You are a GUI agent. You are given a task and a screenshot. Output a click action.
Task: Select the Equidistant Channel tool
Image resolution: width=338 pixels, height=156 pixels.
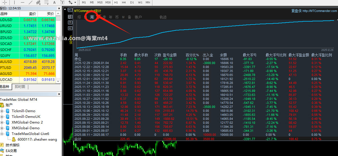38,3
